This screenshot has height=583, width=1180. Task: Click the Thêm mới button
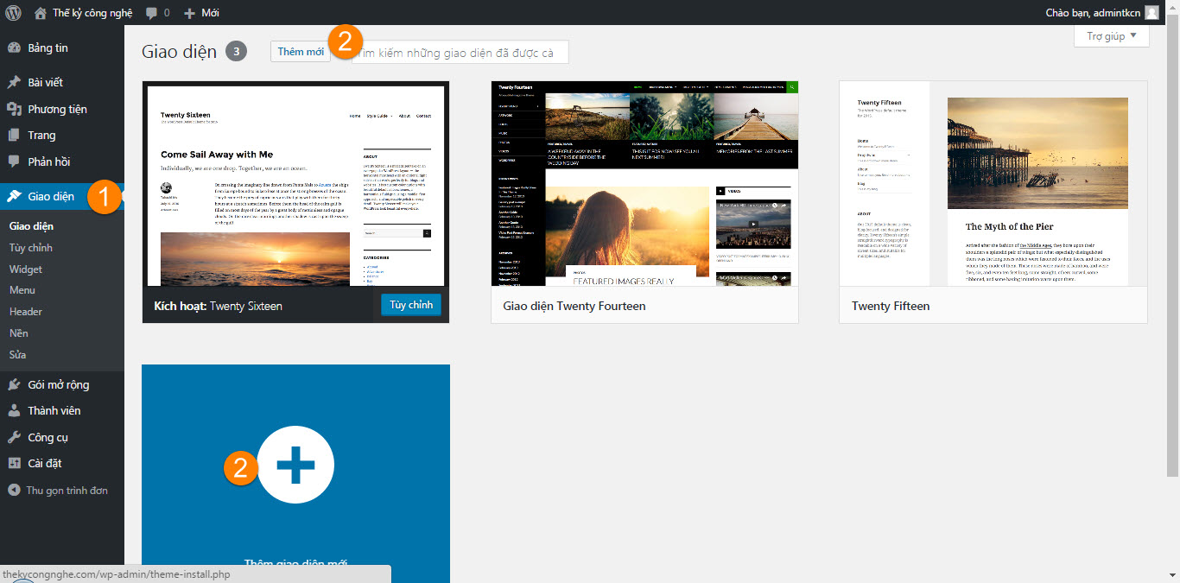click(x=301, y=52)
